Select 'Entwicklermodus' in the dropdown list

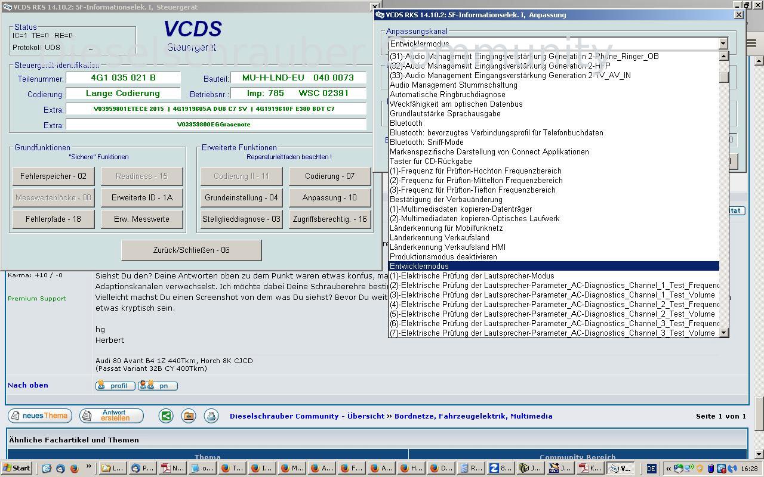tap(554, 266)
